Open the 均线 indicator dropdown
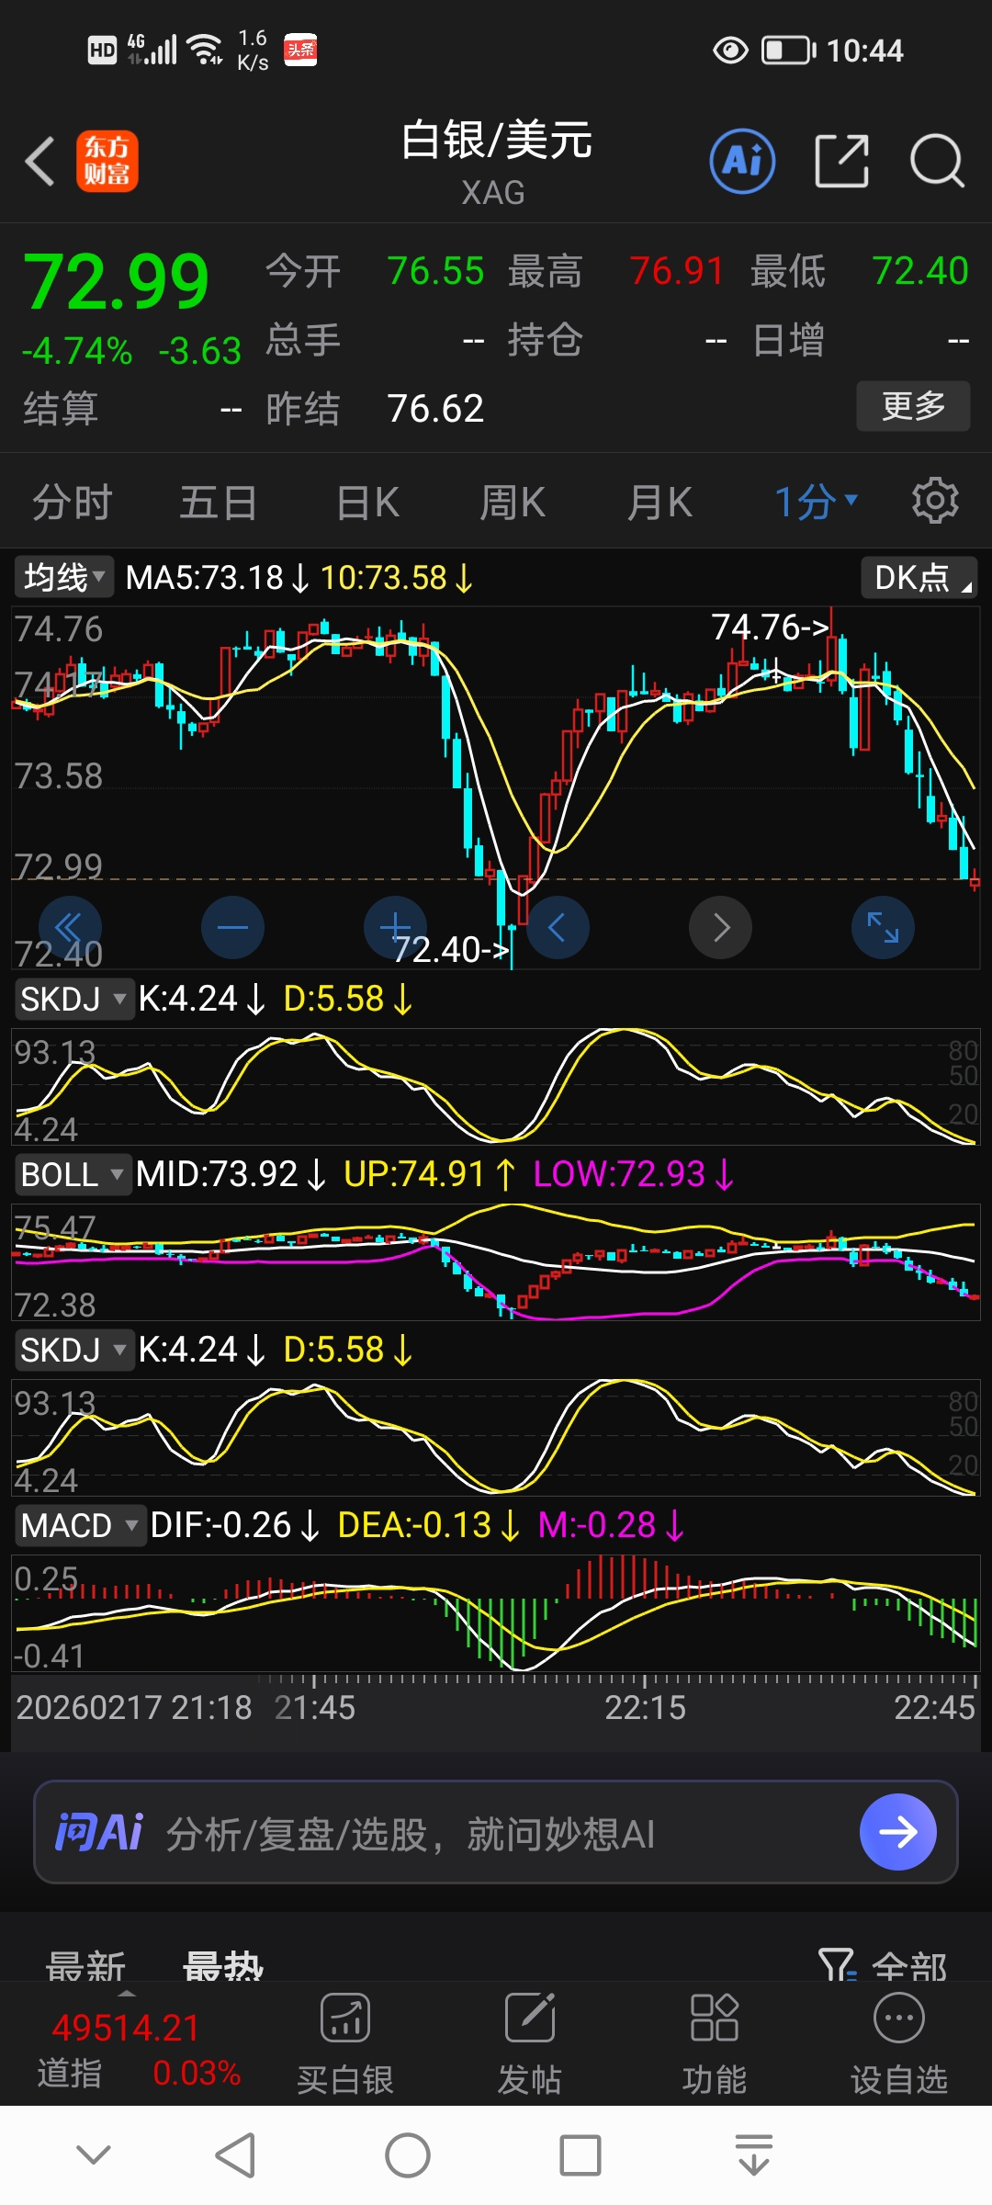The width and height of the screenshot is (992, 2205). coord(64,577)
